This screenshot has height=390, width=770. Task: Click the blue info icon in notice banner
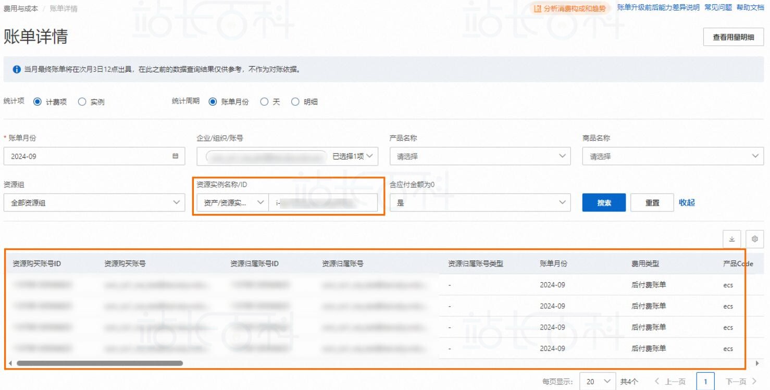pyautogui.click(x=17, y=70)
